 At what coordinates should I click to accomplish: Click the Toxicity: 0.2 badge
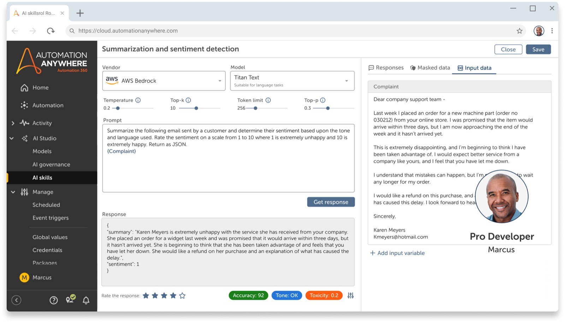[324, 295]
